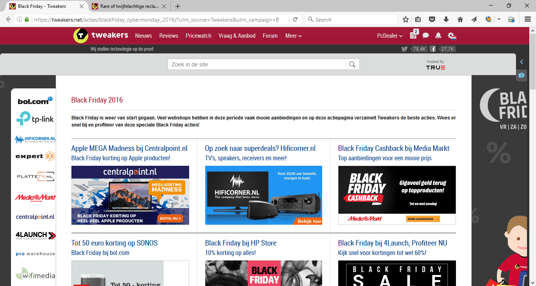This screenshot has height=286, width=536.
Task: Open the Firefox hamburger menu
Action: [528, 19]
